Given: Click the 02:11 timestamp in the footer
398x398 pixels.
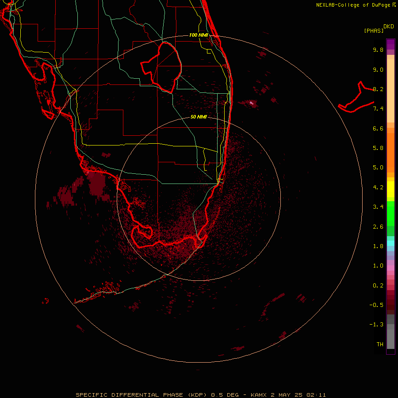Looking at the screenshot, I should tap(316, 395).
